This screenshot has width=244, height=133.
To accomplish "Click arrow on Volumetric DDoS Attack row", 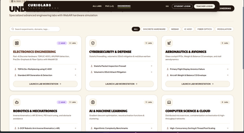I will click(151, 72).
